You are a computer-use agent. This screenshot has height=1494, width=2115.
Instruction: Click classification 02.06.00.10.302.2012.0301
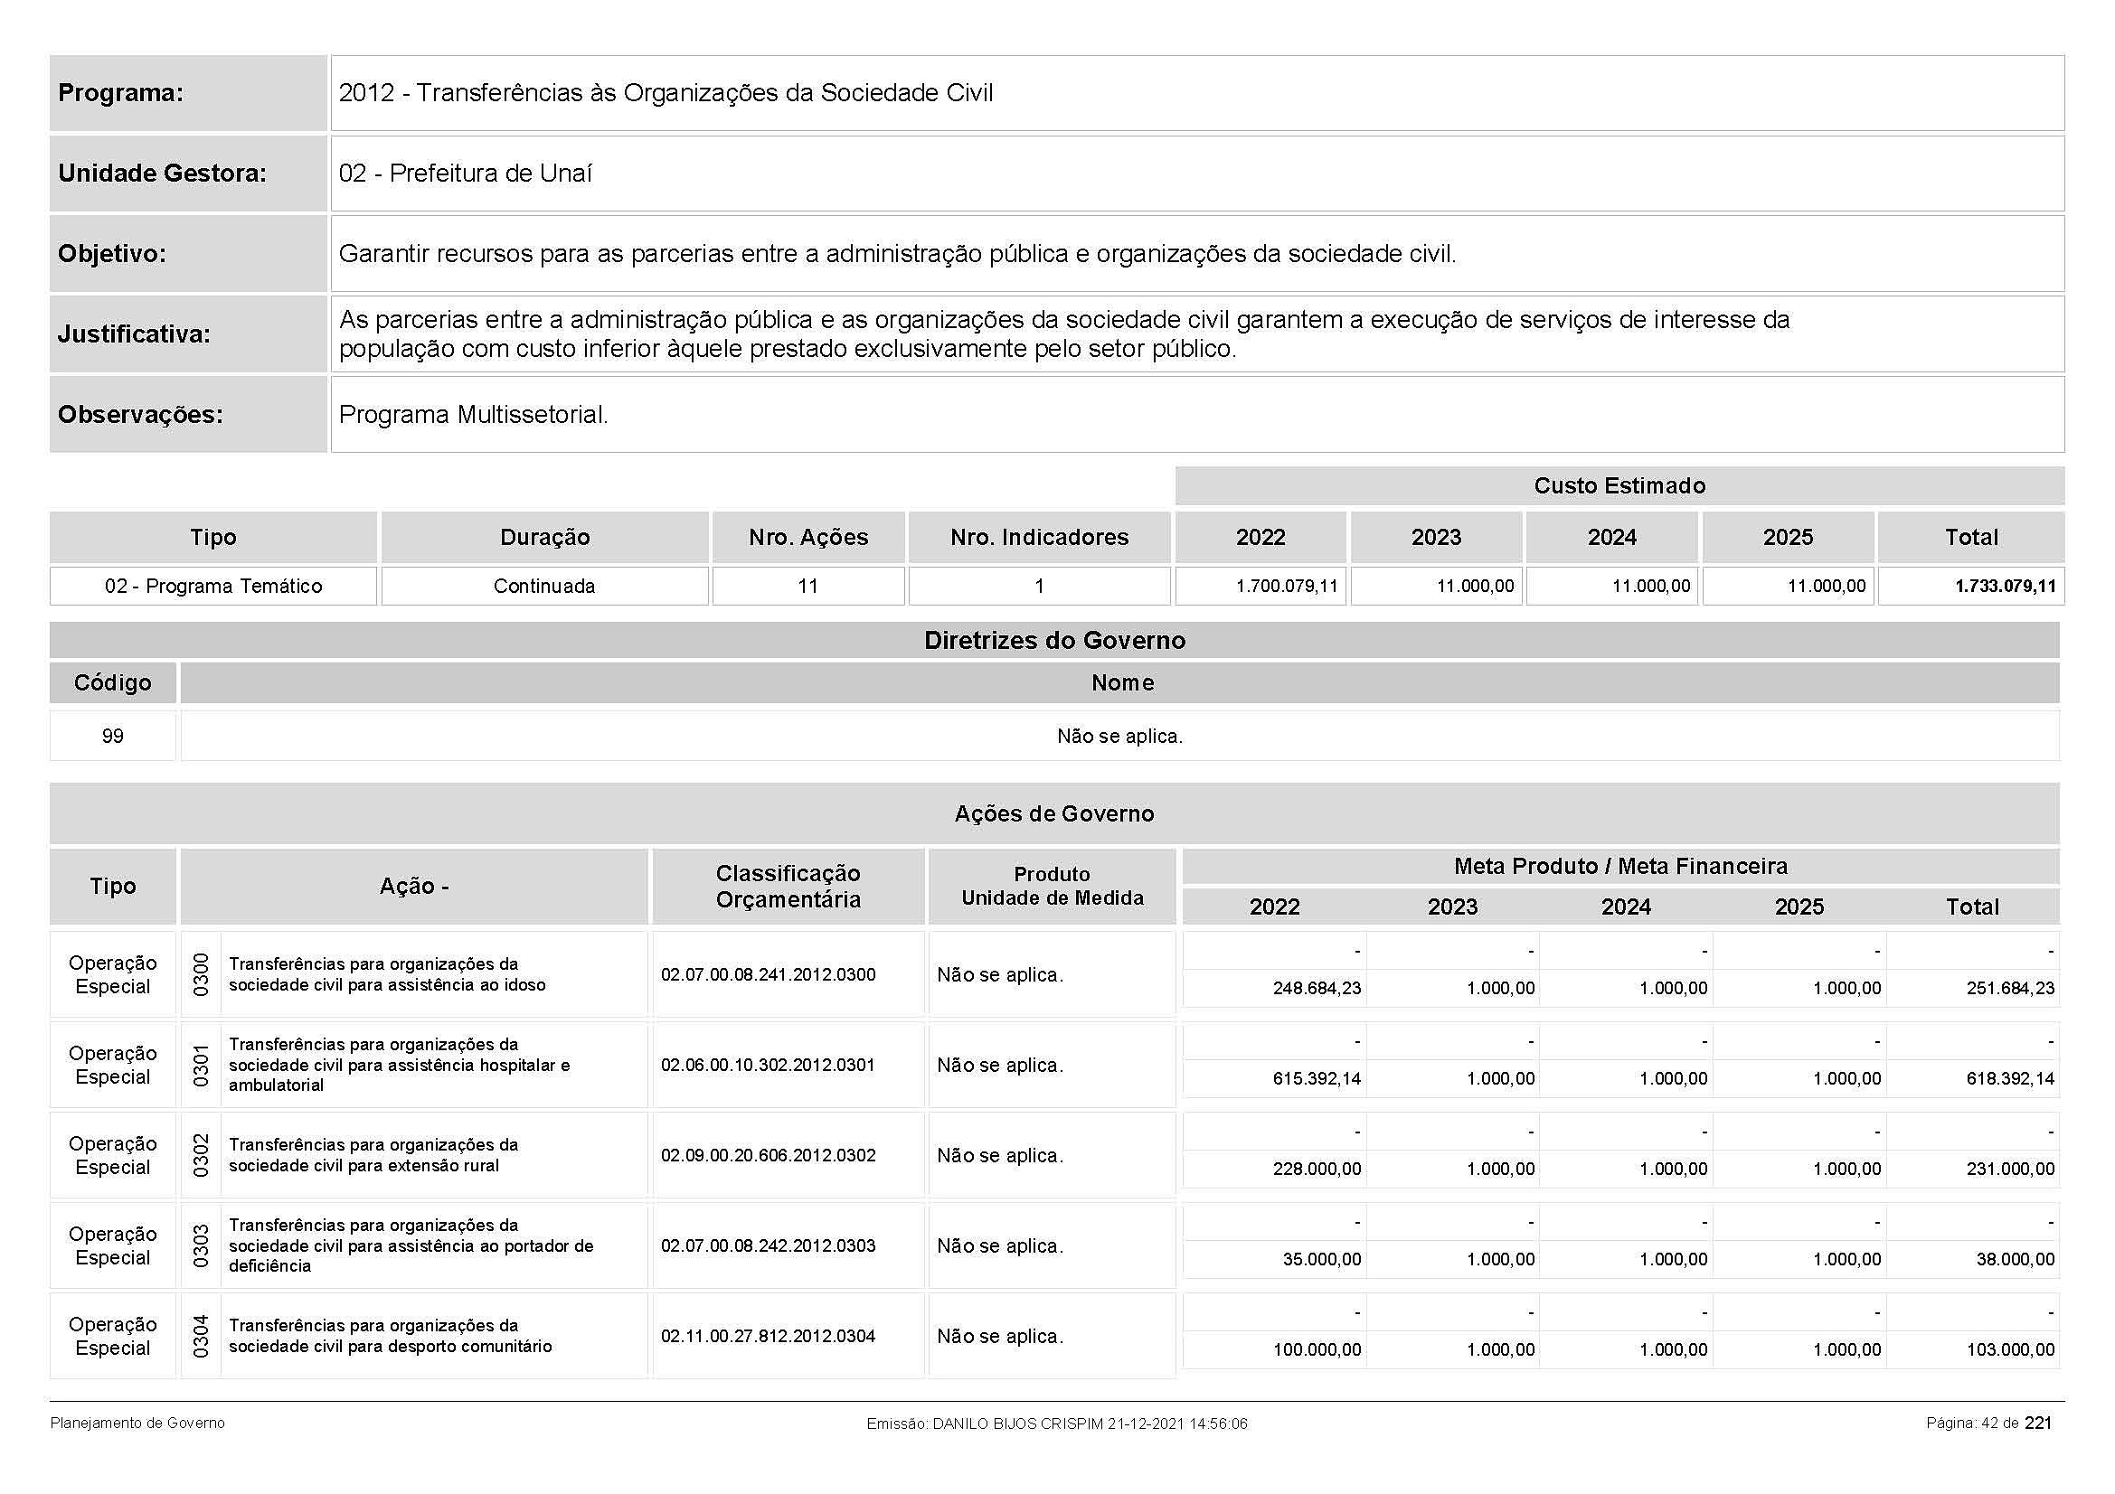(768, 1065)
